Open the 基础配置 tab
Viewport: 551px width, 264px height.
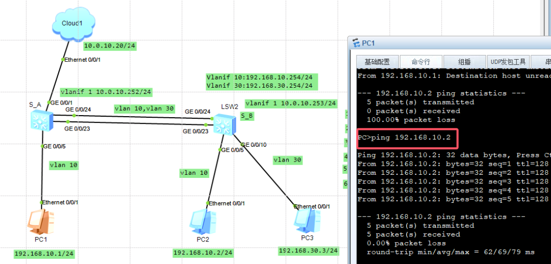coord(377,62)
